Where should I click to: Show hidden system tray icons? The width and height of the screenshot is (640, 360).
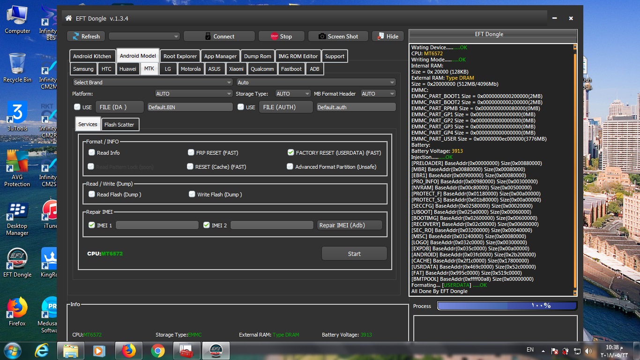pyautogui.click(x=543, y=351)
